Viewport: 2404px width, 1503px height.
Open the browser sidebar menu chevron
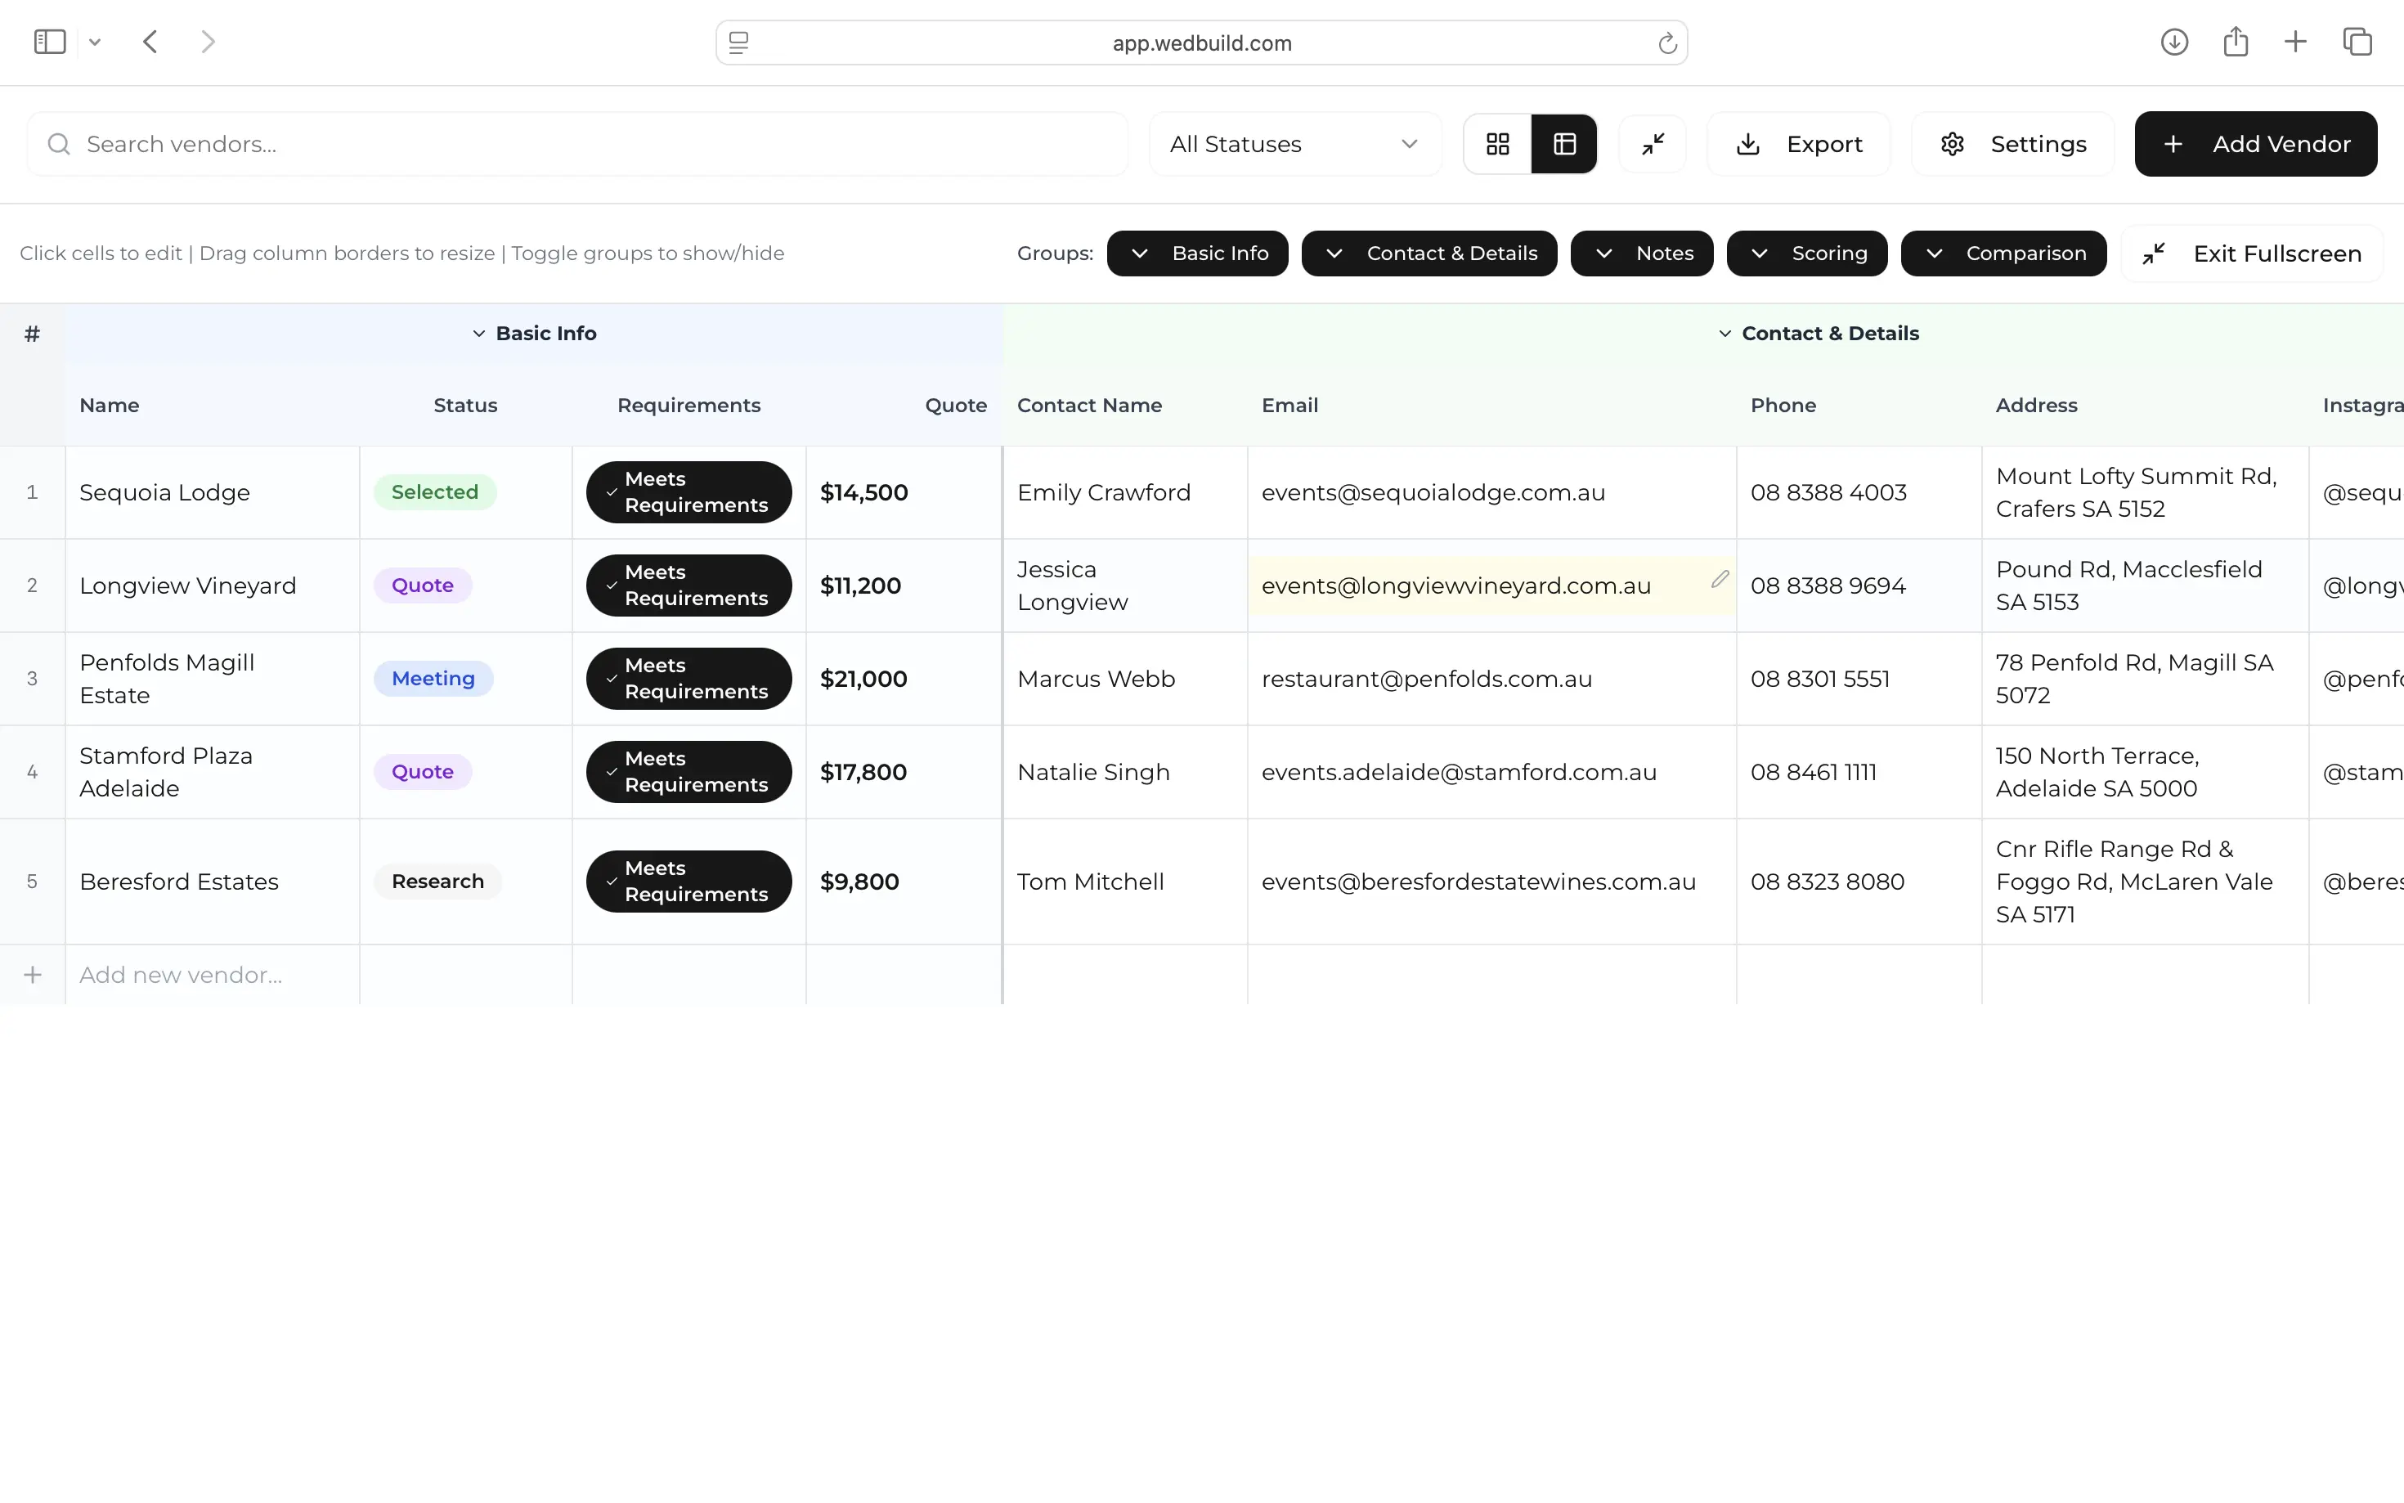[94, 42]
